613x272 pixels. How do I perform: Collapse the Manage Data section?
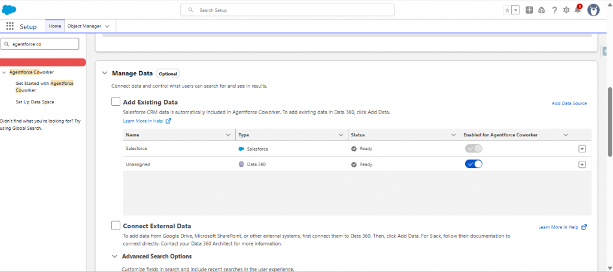click(x=104, y=73)
